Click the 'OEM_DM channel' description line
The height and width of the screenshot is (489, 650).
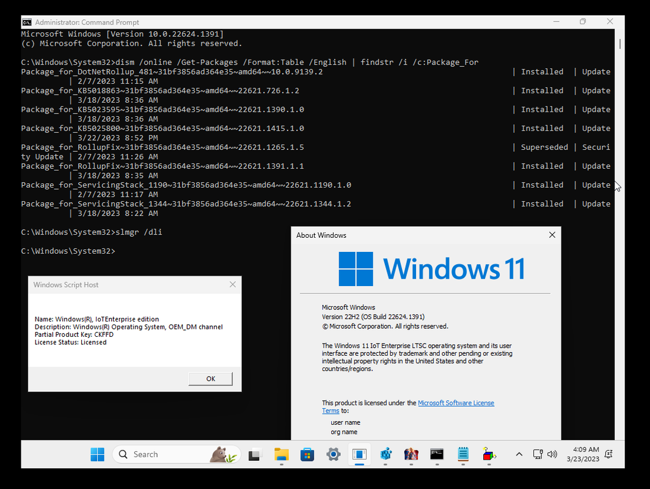tap(128, 327)
